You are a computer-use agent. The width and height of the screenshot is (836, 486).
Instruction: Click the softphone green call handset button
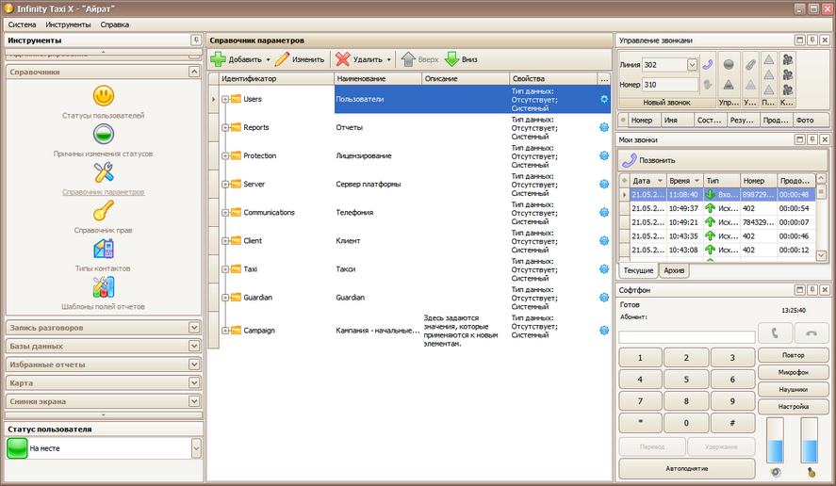[775, 333]
